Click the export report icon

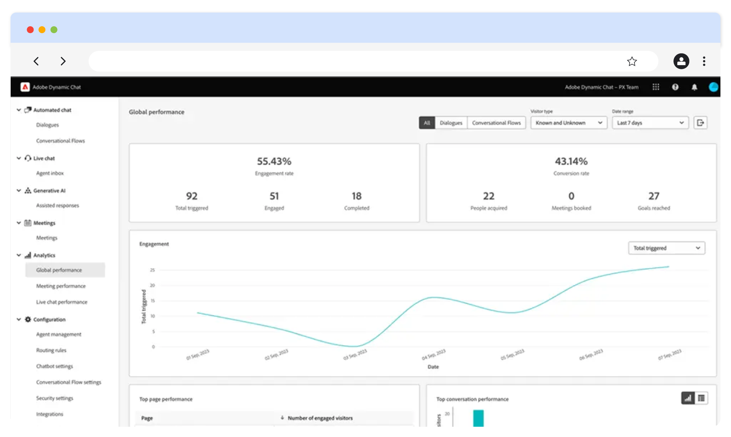[700, 123]
